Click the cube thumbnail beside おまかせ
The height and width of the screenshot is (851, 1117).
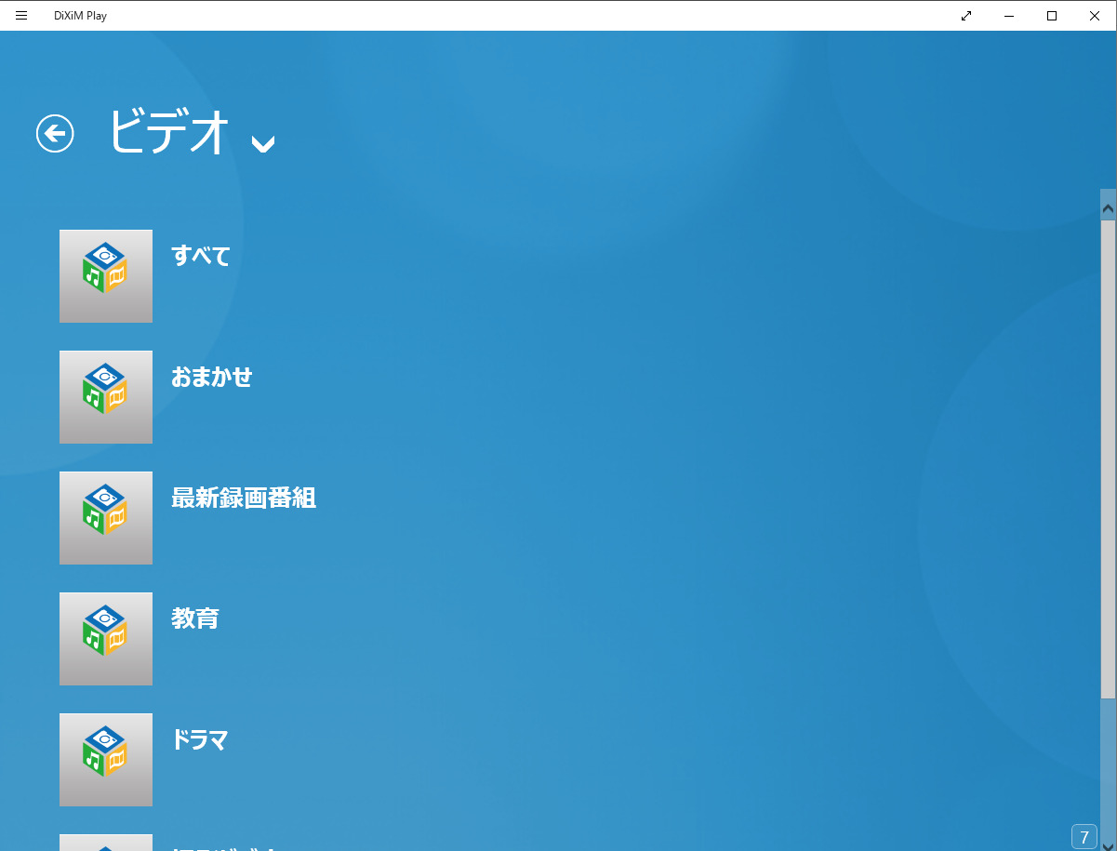point(106,397)
